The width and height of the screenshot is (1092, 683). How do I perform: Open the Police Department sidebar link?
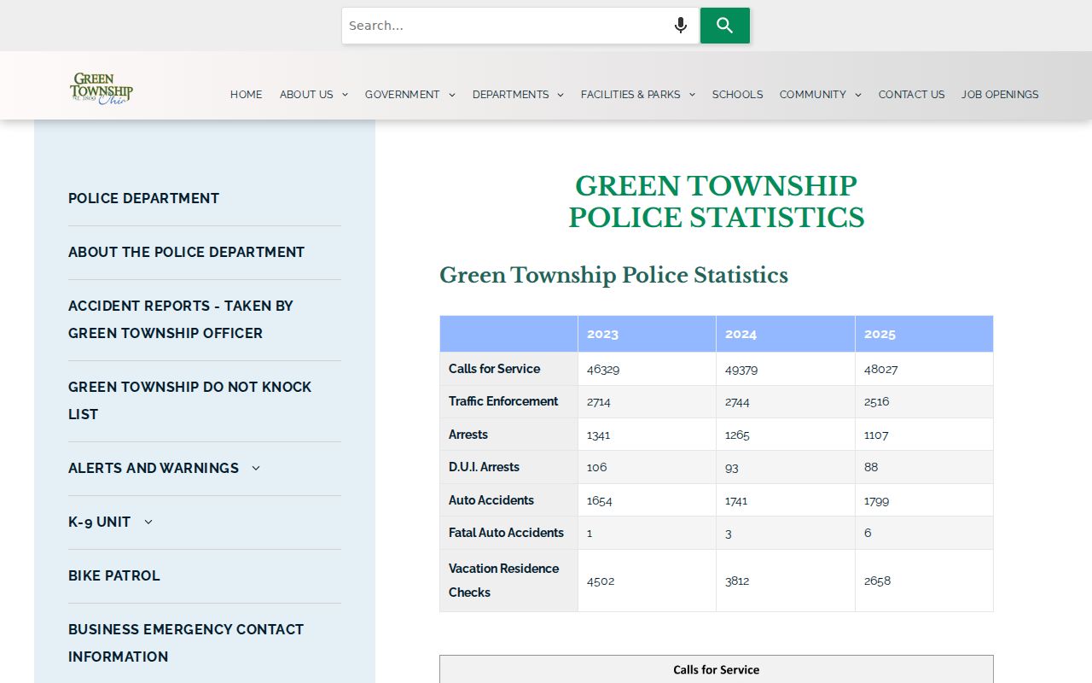click(x=144, y=198)
